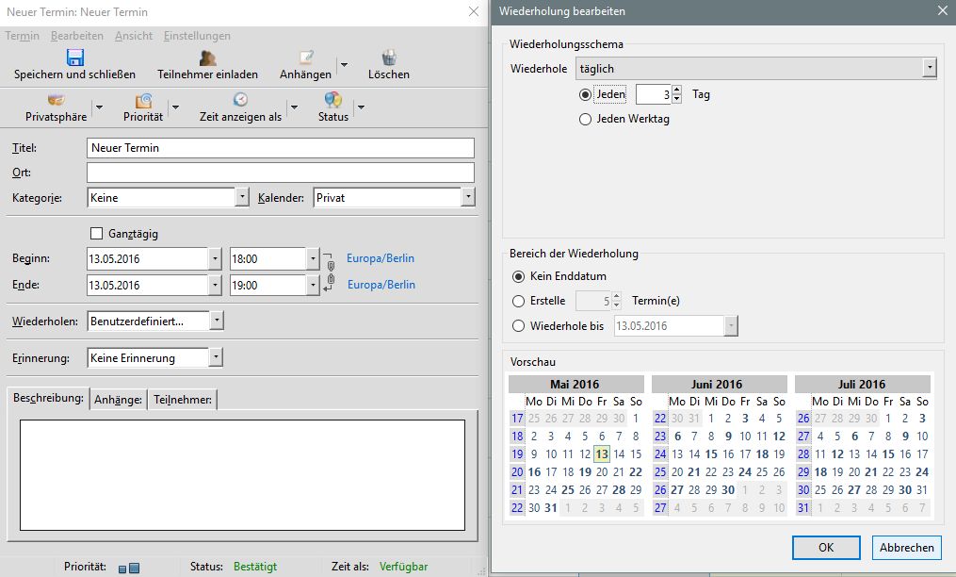Open the Privatsphäre toolbar icon

(56, 100)
